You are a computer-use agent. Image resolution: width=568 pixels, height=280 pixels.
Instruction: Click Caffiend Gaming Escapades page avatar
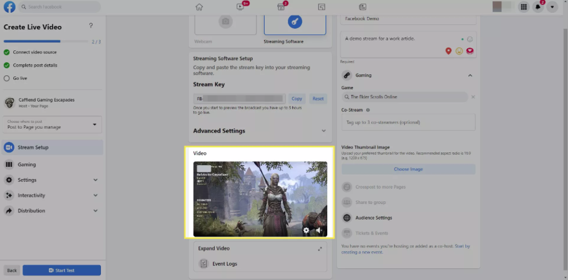(x=9, y=103)
